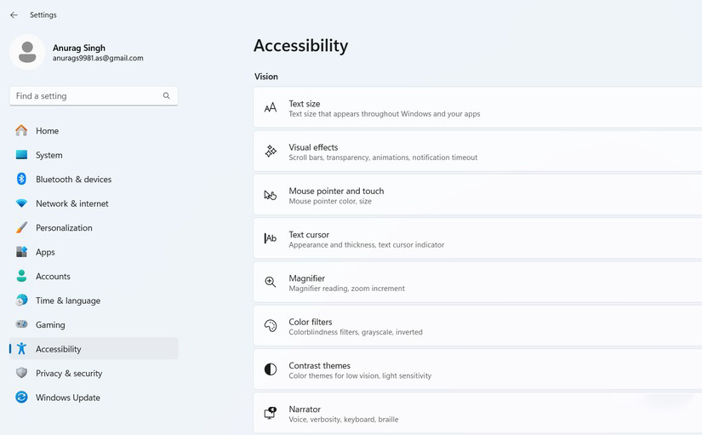Click the Windows Update sync icon

pyautogui.click(x=21, y=397)
